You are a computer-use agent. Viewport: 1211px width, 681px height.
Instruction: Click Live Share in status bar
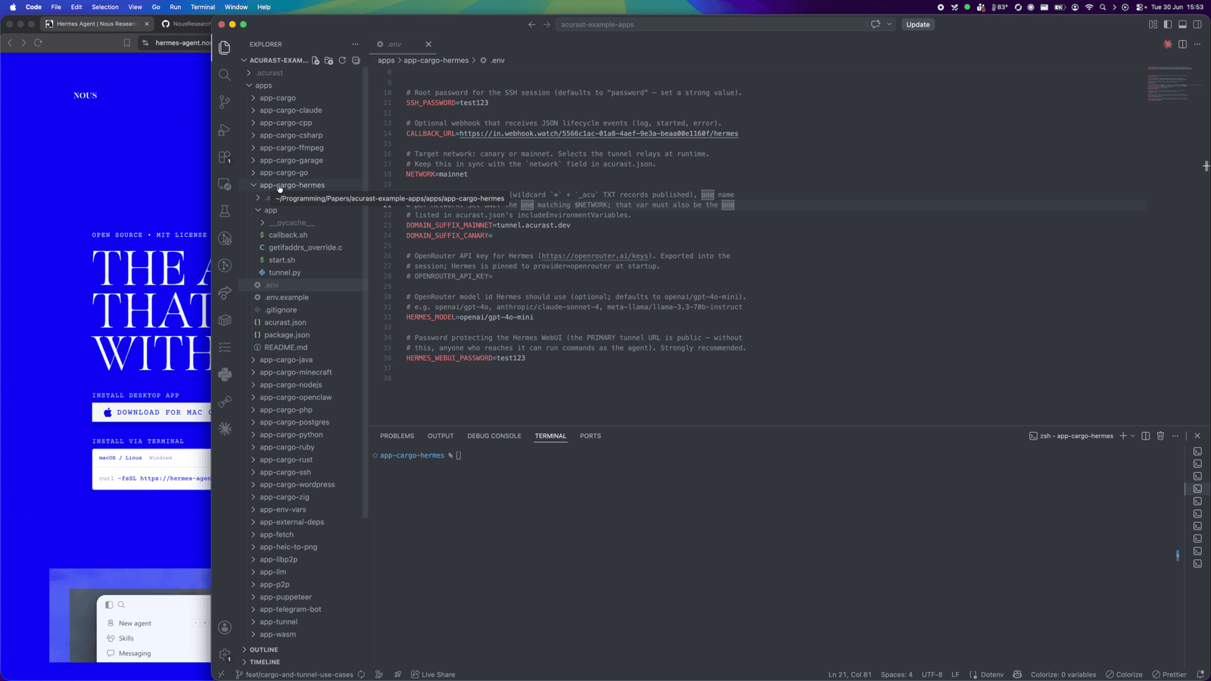click(x=433, y=674)
